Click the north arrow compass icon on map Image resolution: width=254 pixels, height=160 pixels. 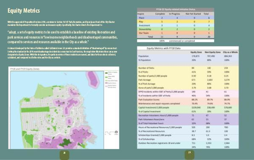(116, 132)
